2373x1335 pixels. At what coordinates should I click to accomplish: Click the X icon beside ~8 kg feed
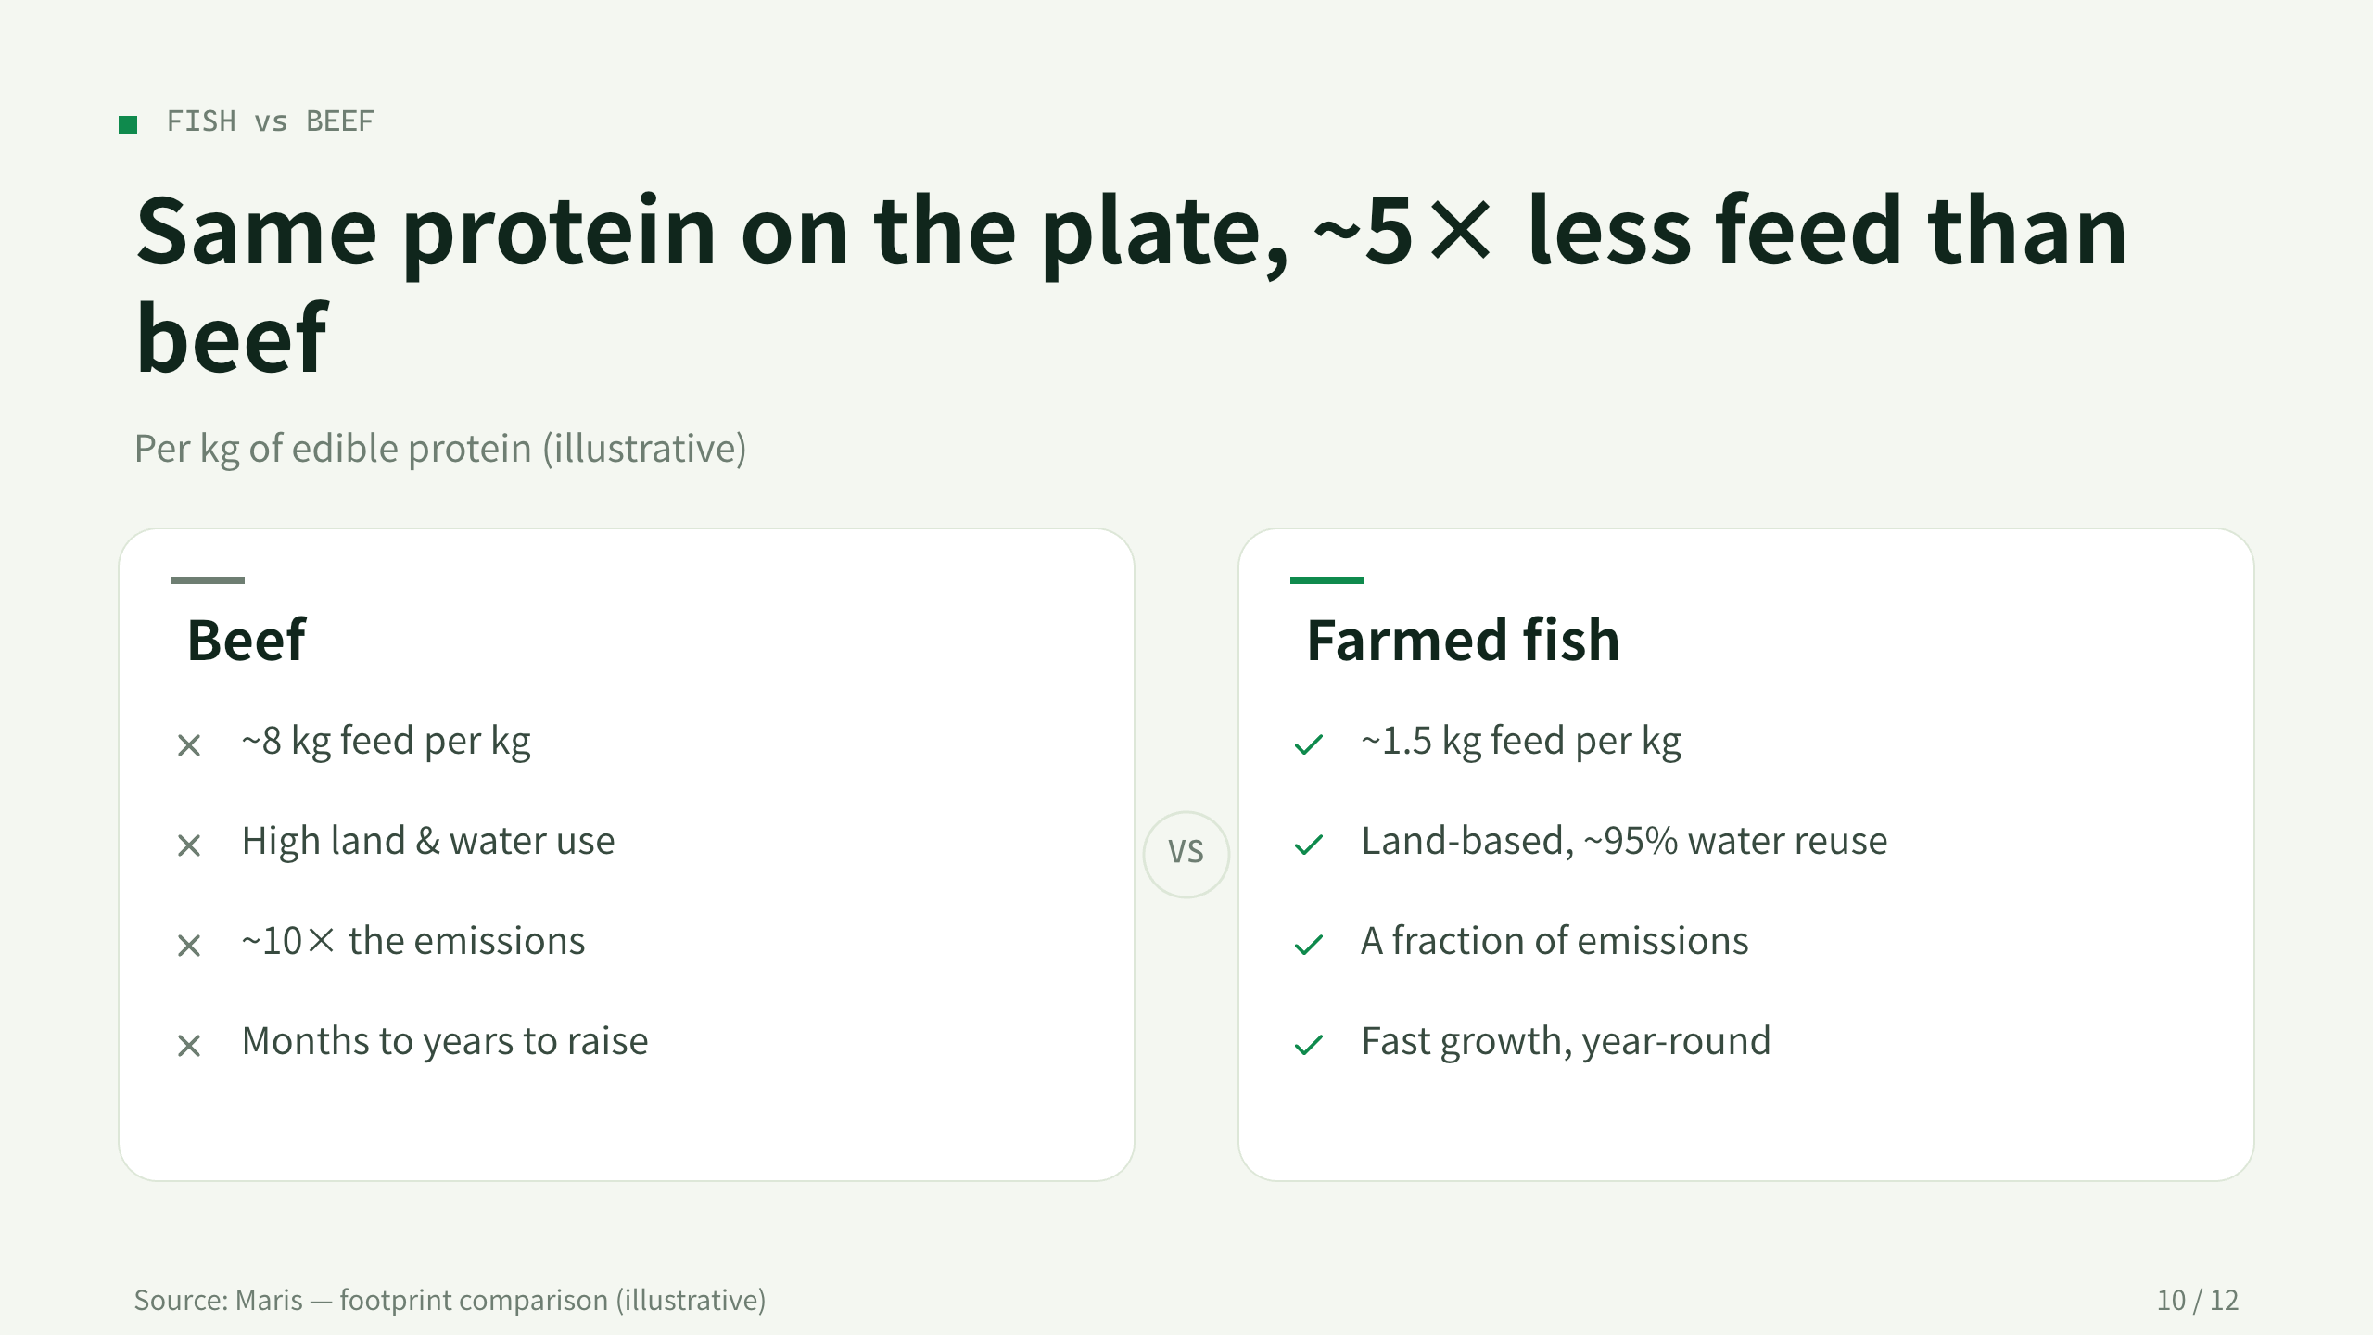[189, 744]
